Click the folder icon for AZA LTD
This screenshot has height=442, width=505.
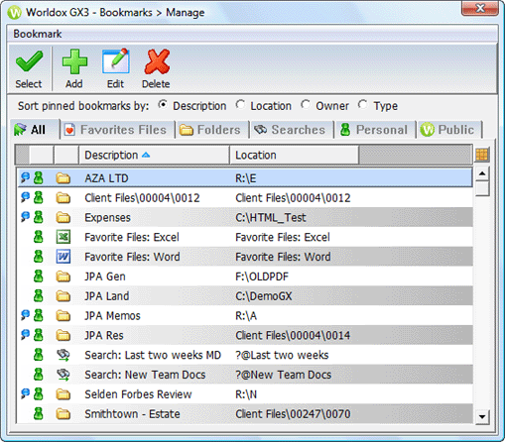click(63, 178)
